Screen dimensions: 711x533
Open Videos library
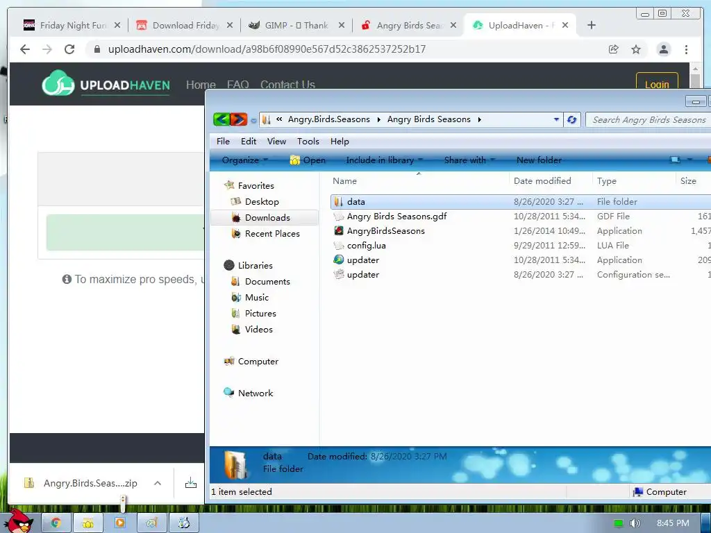pos(258,330)
